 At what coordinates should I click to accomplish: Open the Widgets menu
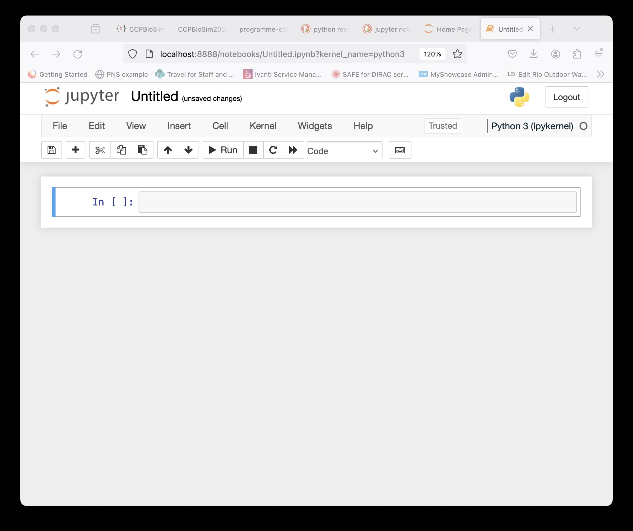315,126
